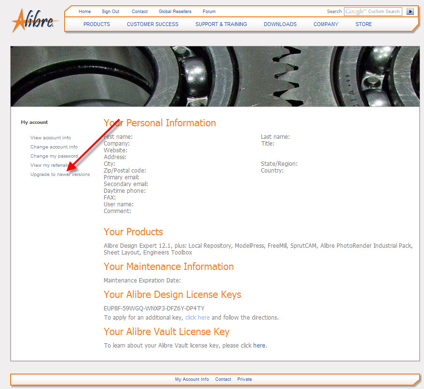
Task: Click the Your Alibre Design License Keys heading
Action: (172, 295)
